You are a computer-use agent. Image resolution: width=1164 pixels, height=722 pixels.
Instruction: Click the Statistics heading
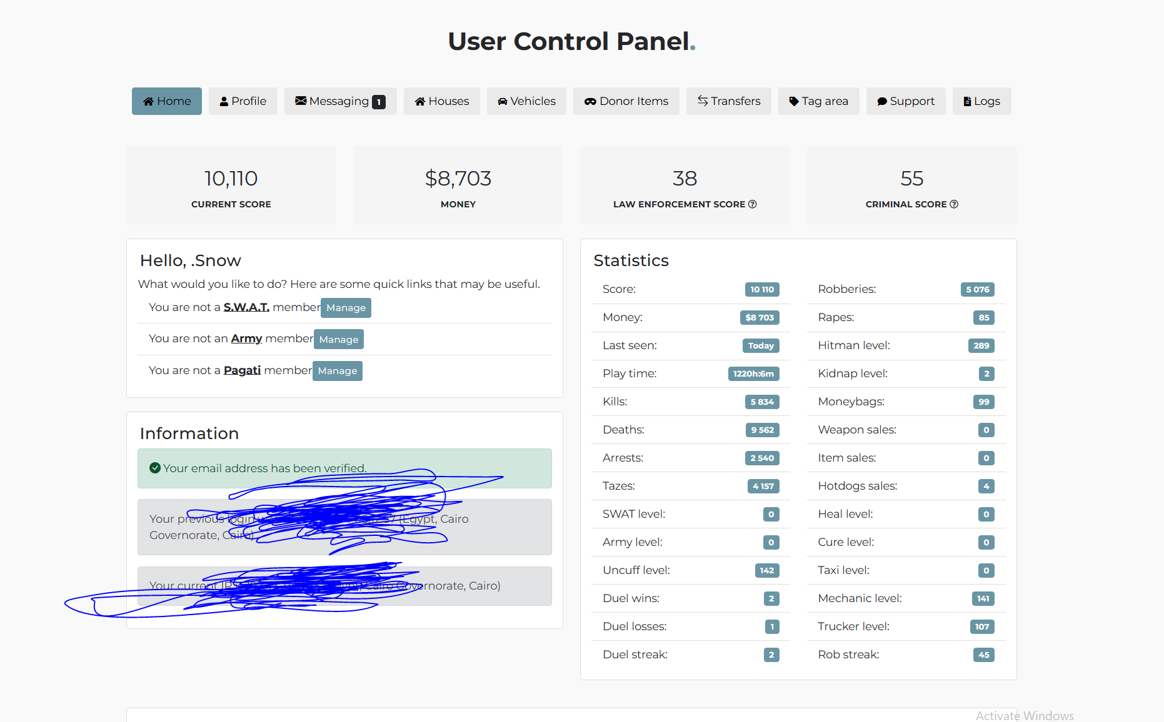pos(631,260)
